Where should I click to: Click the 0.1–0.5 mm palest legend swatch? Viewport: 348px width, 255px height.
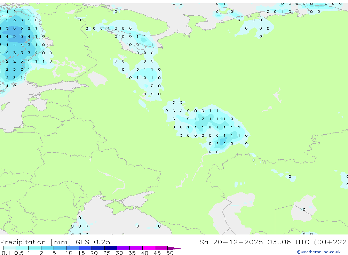[9, 248]
